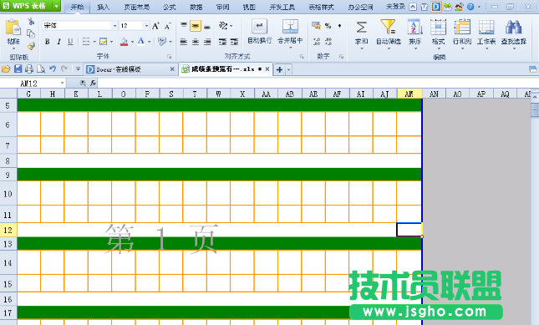
Task: Toggle middle vertical alignment
Action: (x=196, y=26)
